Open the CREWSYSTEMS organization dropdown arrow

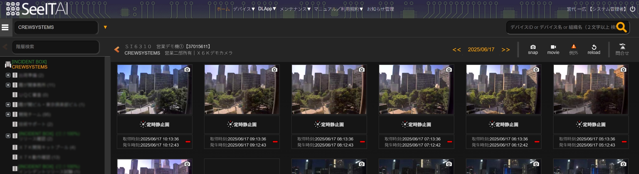[105, 27]
